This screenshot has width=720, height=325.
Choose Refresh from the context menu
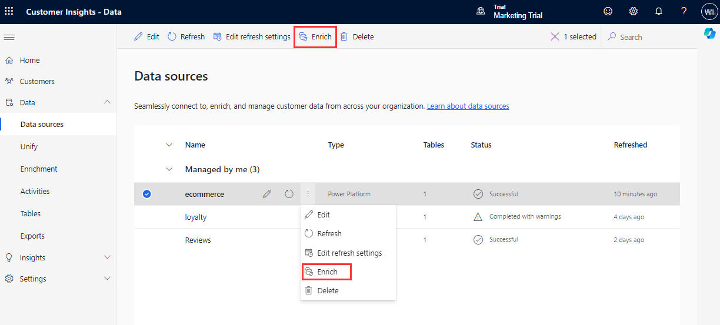(348, 233)
